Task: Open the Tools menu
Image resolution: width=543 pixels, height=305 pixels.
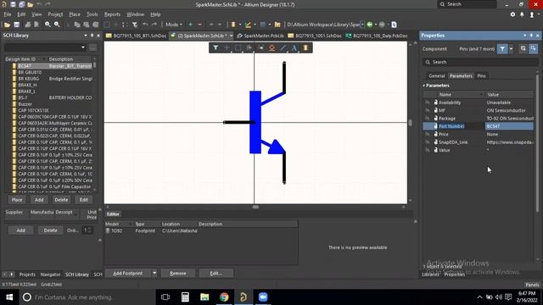Action: pyautogui.click(x=92, y=14)
